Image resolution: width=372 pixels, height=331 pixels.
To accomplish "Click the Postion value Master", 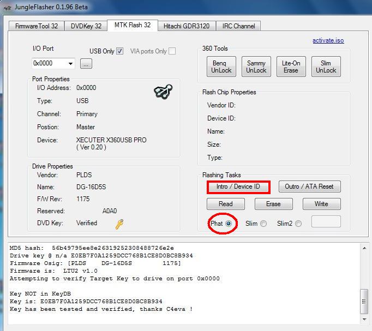I will point(86,127).
